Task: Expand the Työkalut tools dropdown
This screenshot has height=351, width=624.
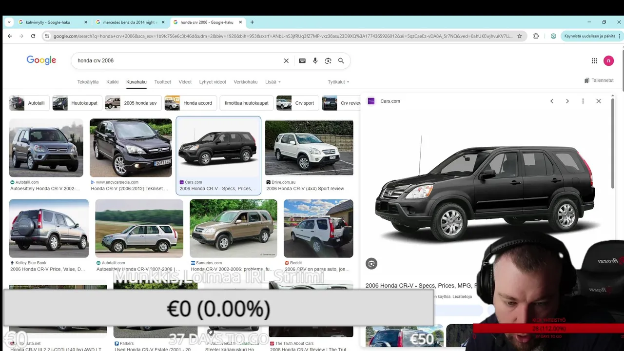Action: pos(338,82)
